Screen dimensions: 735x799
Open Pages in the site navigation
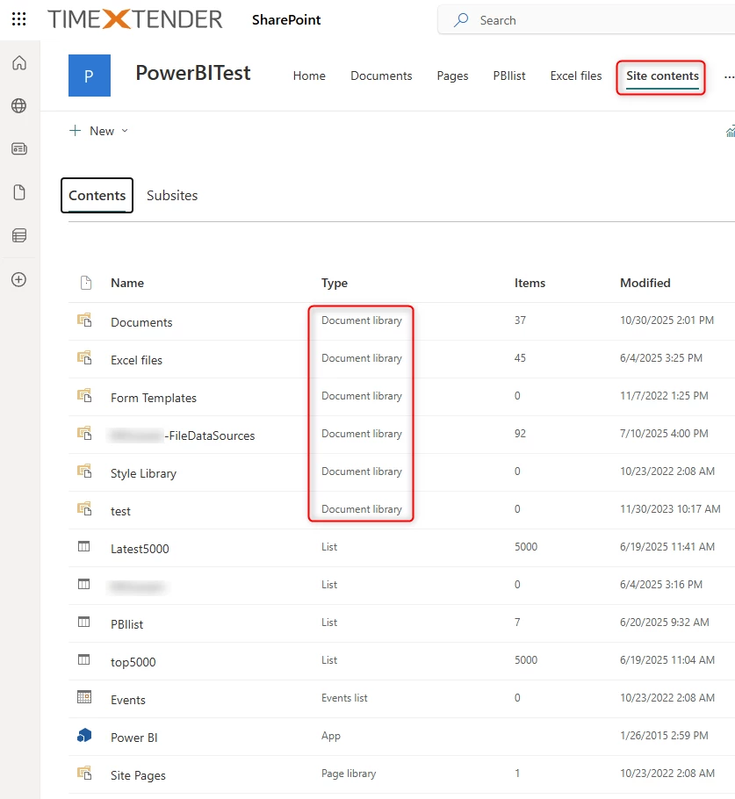tap(452, 76)
